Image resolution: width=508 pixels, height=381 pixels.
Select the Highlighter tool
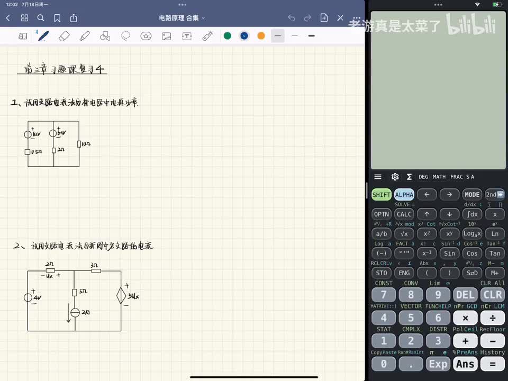85,36
